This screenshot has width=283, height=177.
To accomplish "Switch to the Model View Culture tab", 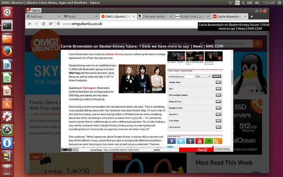I will click(192, 16).
